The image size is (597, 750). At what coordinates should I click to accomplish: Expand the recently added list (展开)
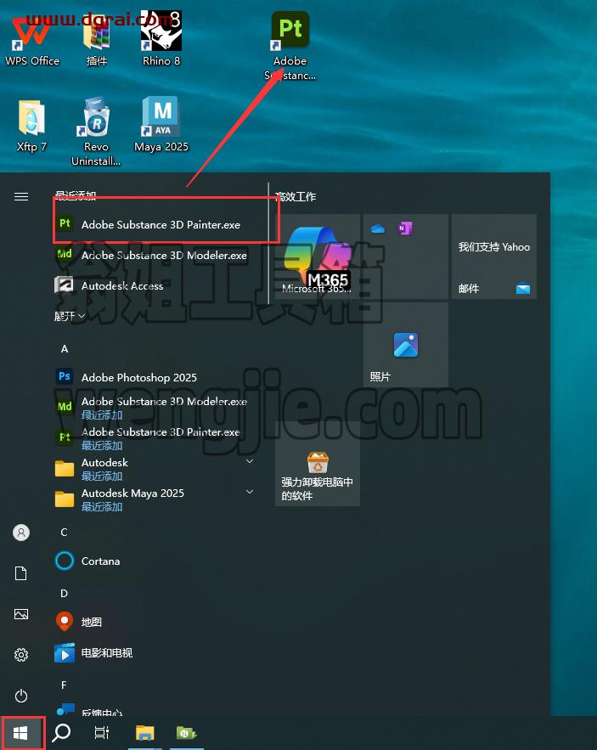[70, 316]
